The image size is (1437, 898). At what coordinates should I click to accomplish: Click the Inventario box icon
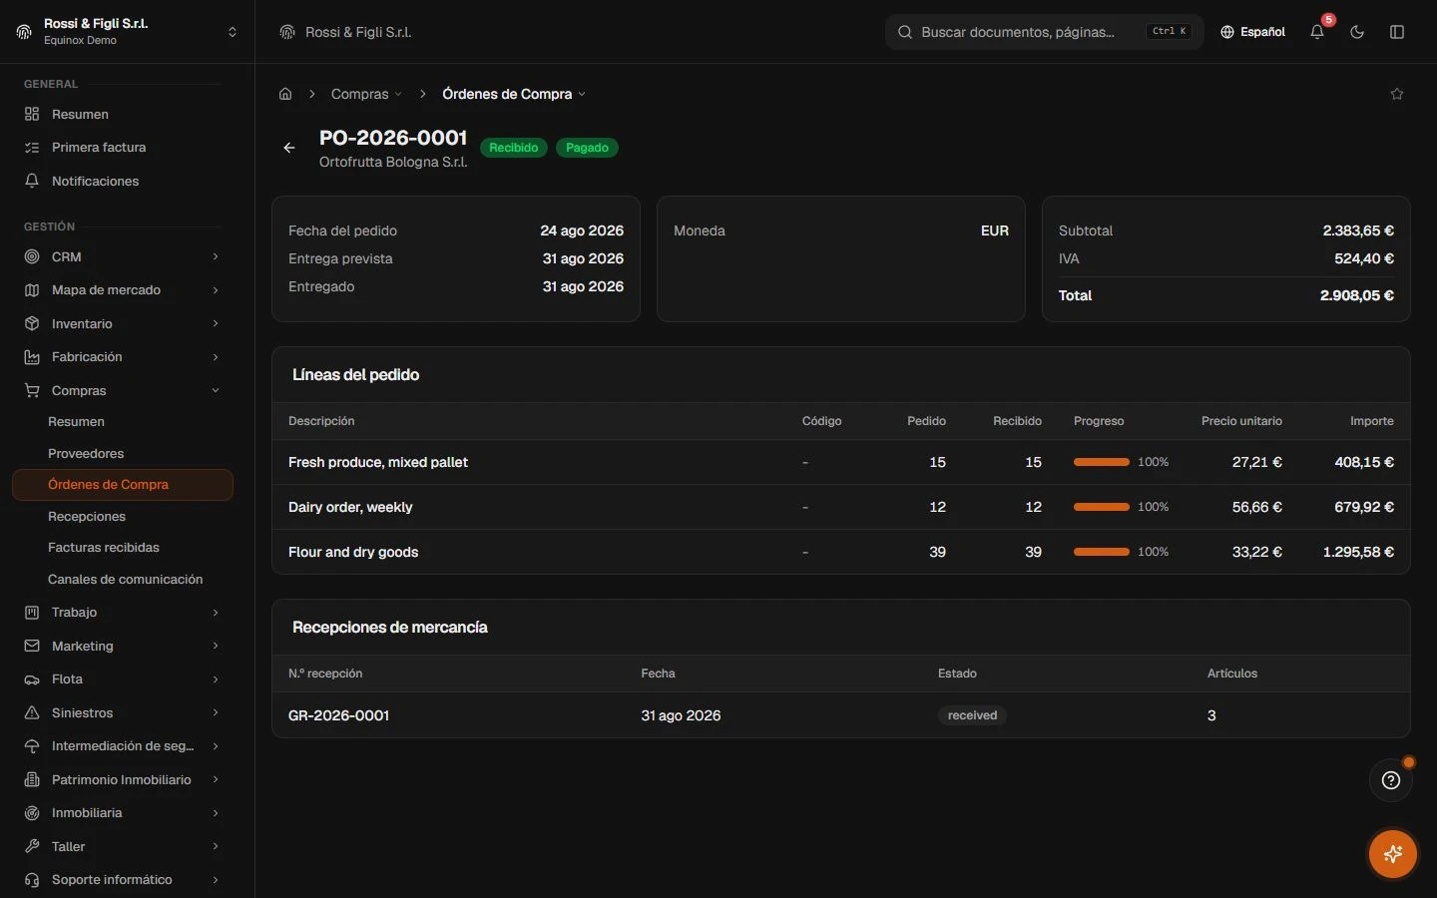(32, 323)
